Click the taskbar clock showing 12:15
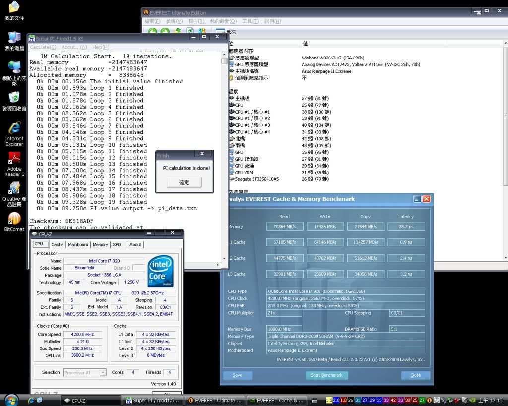The height and width of the screenshot is (406, 508). click(490, 400)
